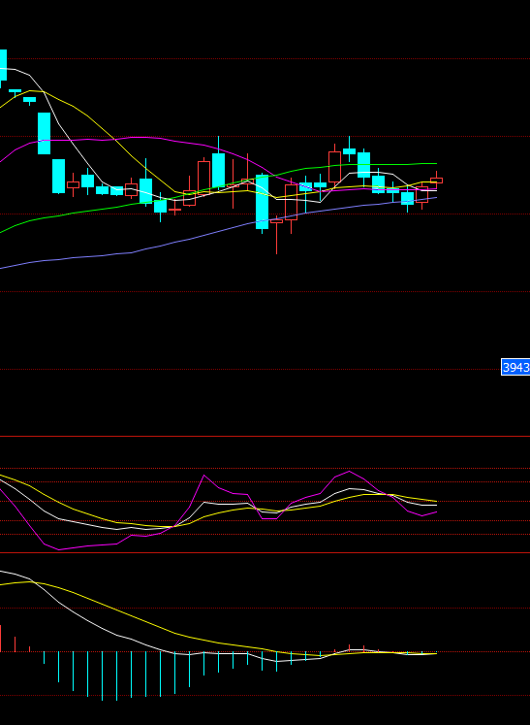Image resolution: width=530 pixels, height=725 pixels.
Task: Click the yellow moving average peak near the chart's top-left
Action: click(x=30, y=90)
